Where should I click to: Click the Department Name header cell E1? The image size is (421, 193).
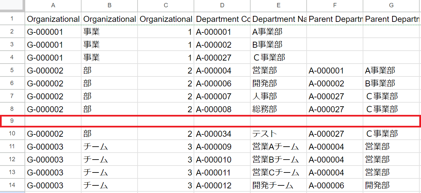[278, 19]
